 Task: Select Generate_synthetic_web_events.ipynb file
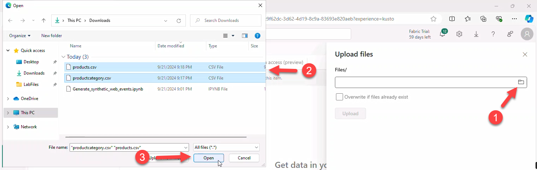coord(165,89)
